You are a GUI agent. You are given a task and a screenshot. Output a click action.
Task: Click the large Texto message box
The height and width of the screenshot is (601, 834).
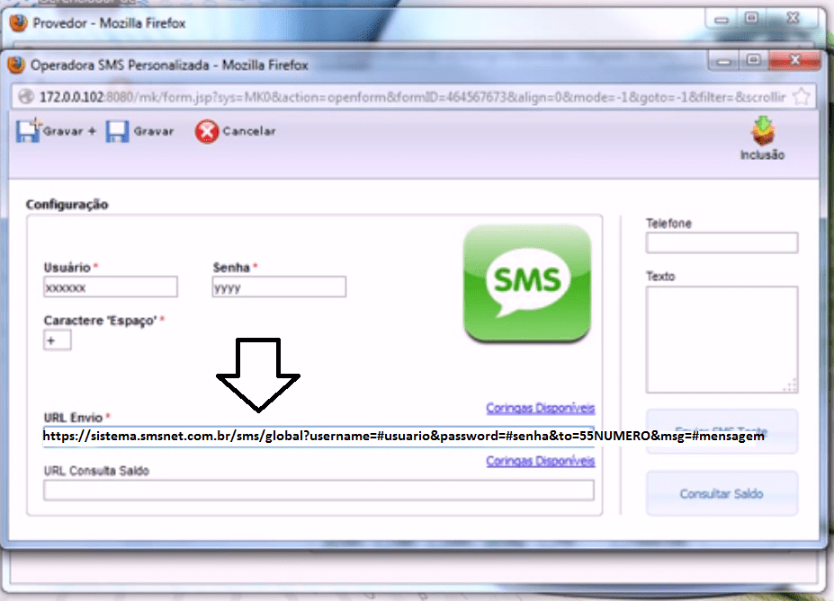click(x=721, y=340)
